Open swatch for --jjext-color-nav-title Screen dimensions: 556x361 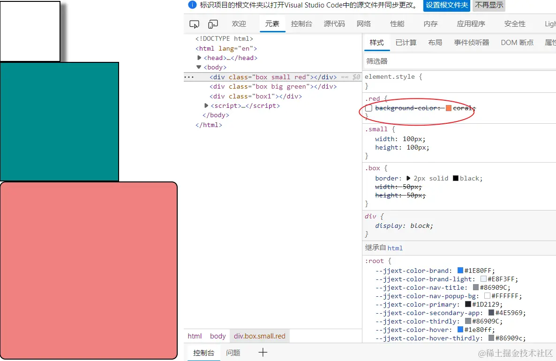tap(476, 287)
